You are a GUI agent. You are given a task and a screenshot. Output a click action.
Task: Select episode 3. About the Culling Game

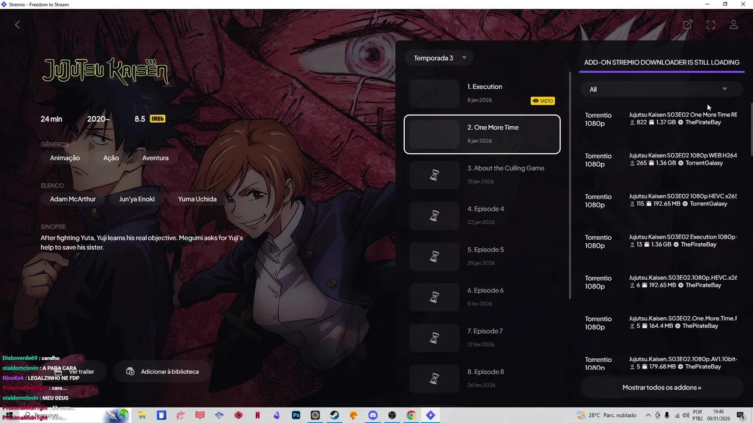click(x=482, y=174)
